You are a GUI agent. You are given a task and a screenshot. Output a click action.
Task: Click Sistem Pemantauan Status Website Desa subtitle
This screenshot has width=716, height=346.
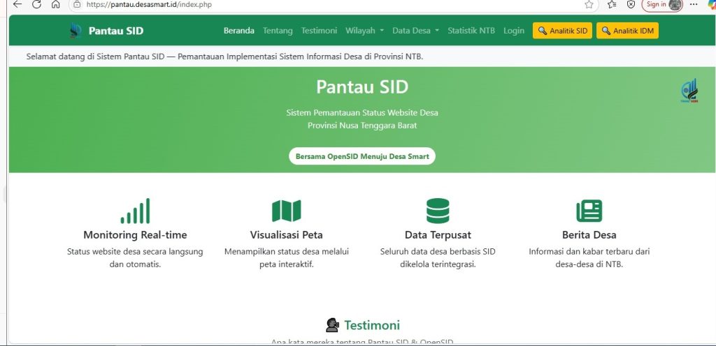(362, 112)
